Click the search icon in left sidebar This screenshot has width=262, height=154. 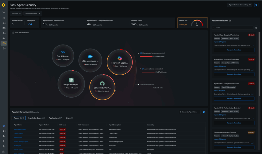[x=4, y=12]
